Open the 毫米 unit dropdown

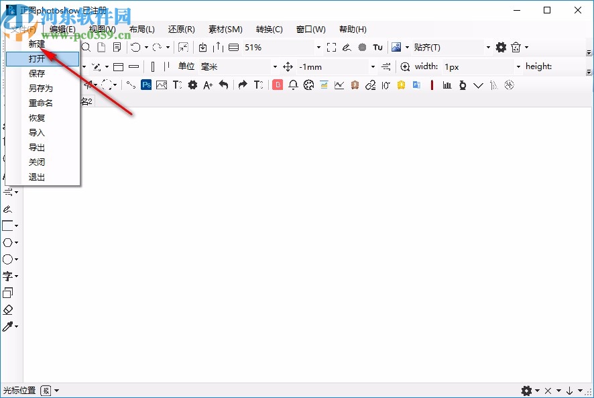pyautogui.click(x=275, y=66)
